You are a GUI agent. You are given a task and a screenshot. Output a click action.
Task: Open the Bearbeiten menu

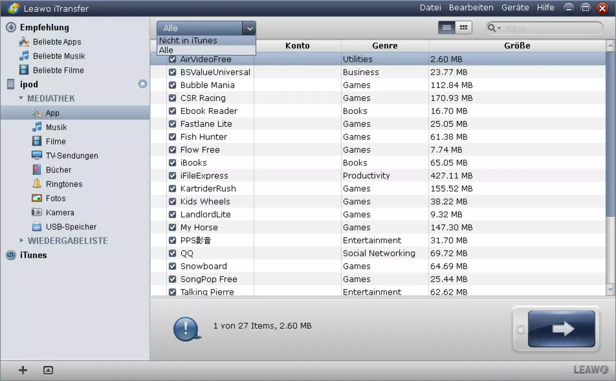(471, 8)
